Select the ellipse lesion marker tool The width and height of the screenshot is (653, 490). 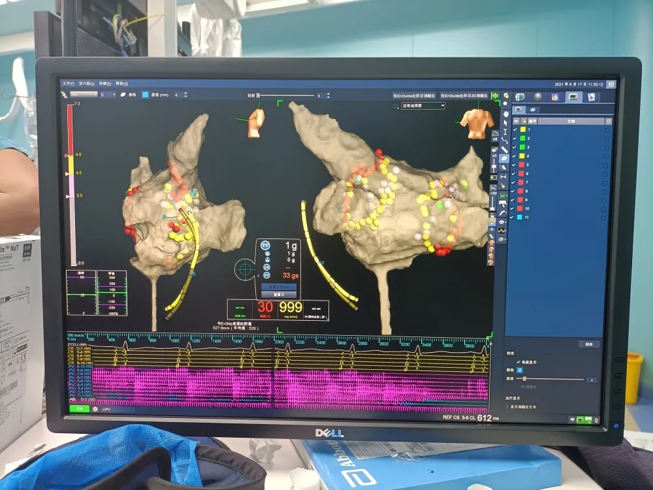tap(505, 159)
